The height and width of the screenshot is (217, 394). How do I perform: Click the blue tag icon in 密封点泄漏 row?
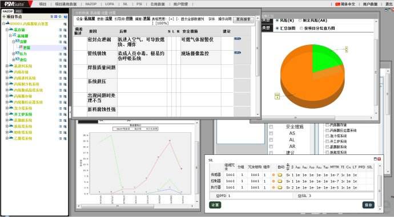[x=238, y=39]
